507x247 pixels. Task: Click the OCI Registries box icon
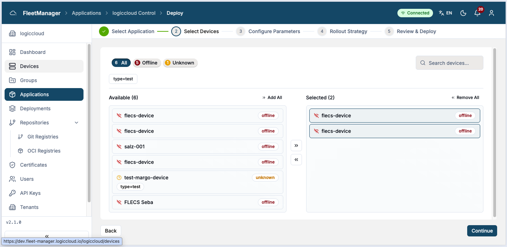pos(20,151)
